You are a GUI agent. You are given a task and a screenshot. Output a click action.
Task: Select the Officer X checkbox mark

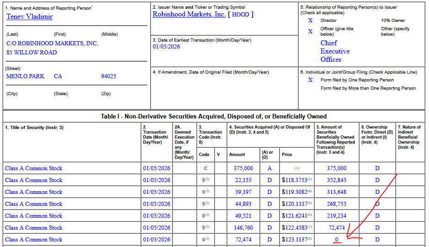pyautogui.click(x=310, y=32)
